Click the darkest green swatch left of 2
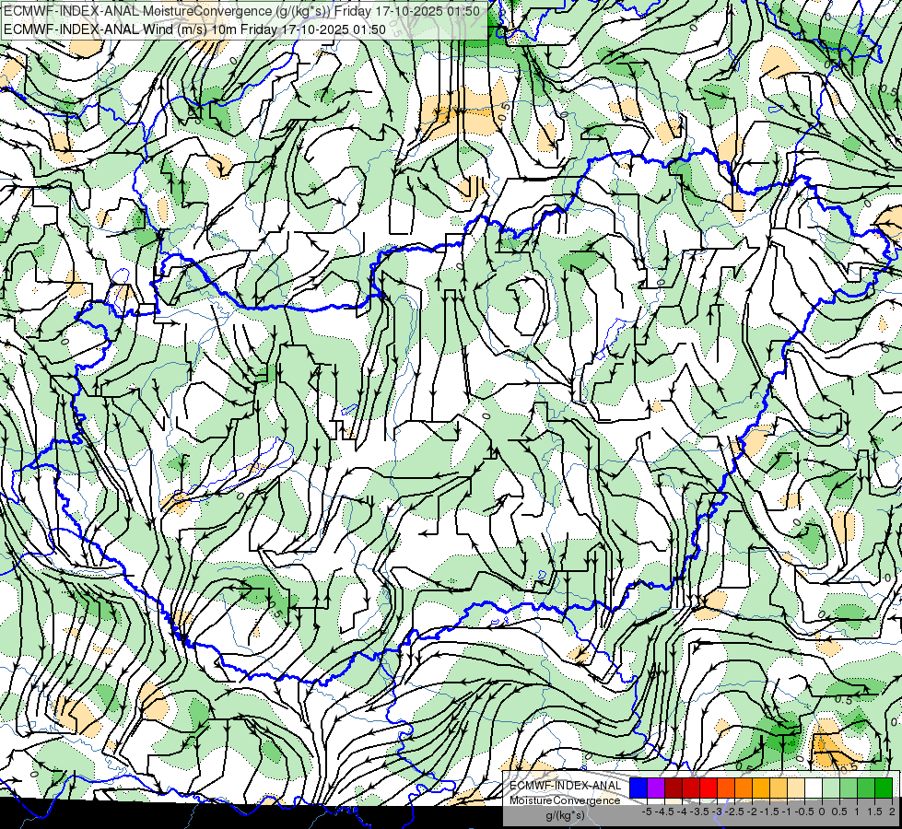 coord(884,788)
